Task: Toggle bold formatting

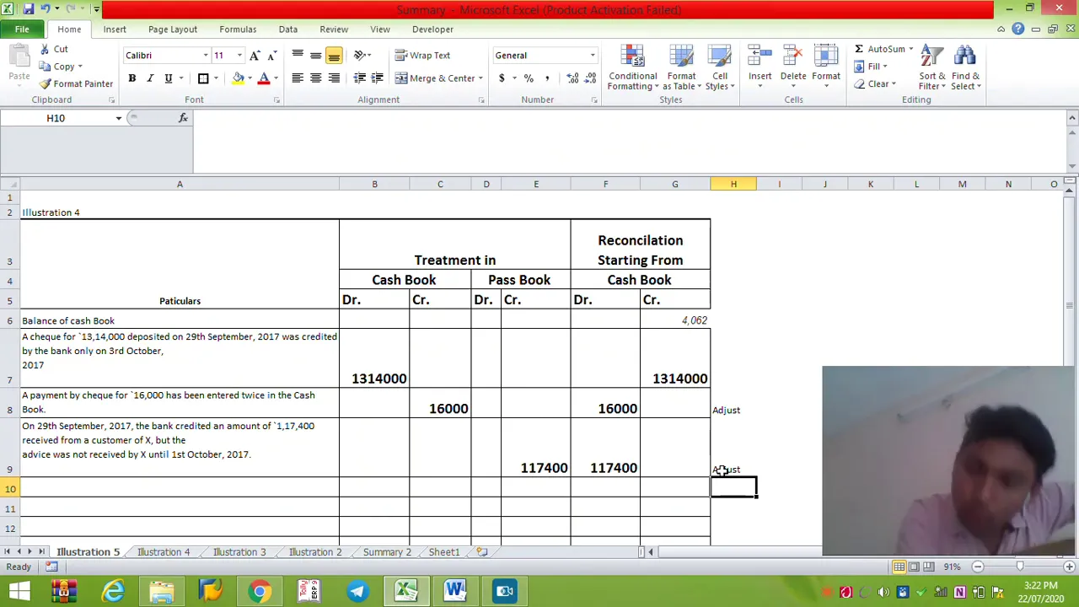Action: (x=132, y=78)
